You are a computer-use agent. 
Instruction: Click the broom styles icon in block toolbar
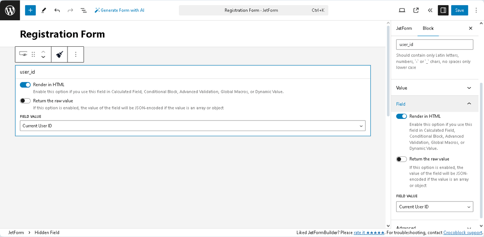tap(59, 54)
